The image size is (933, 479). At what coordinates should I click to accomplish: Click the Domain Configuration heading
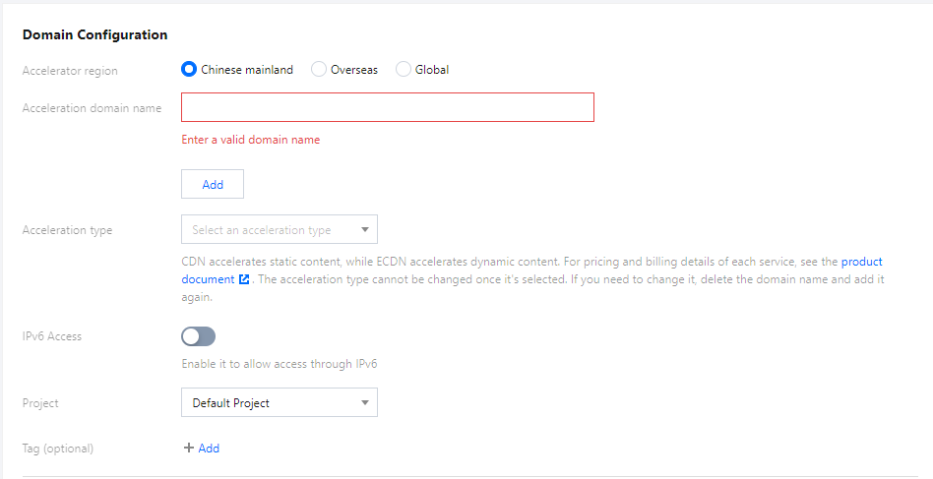tap(94, 34)
